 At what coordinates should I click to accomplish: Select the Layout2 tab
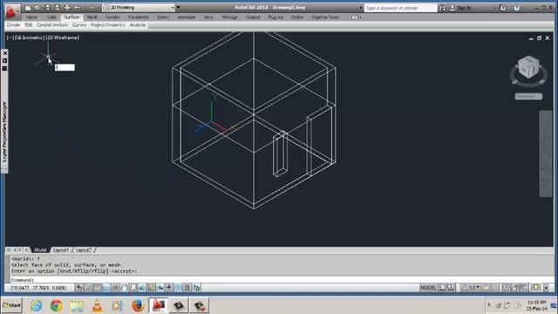(x=84, y=250)
